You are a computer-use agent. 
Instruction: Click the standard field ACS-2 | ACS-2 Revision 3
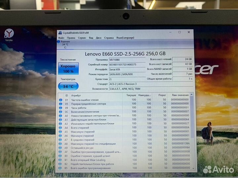click(151, 84)
